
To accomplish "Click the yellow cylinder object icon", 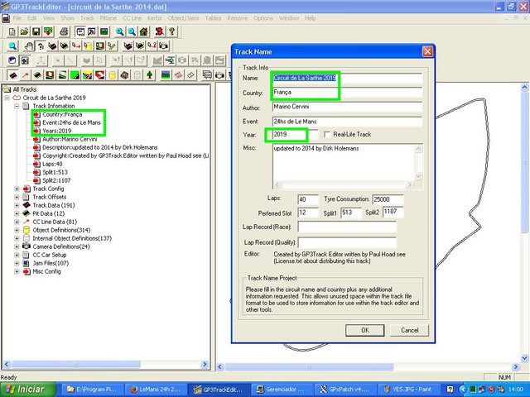I will pyautogui.click(x=113, y=74).
